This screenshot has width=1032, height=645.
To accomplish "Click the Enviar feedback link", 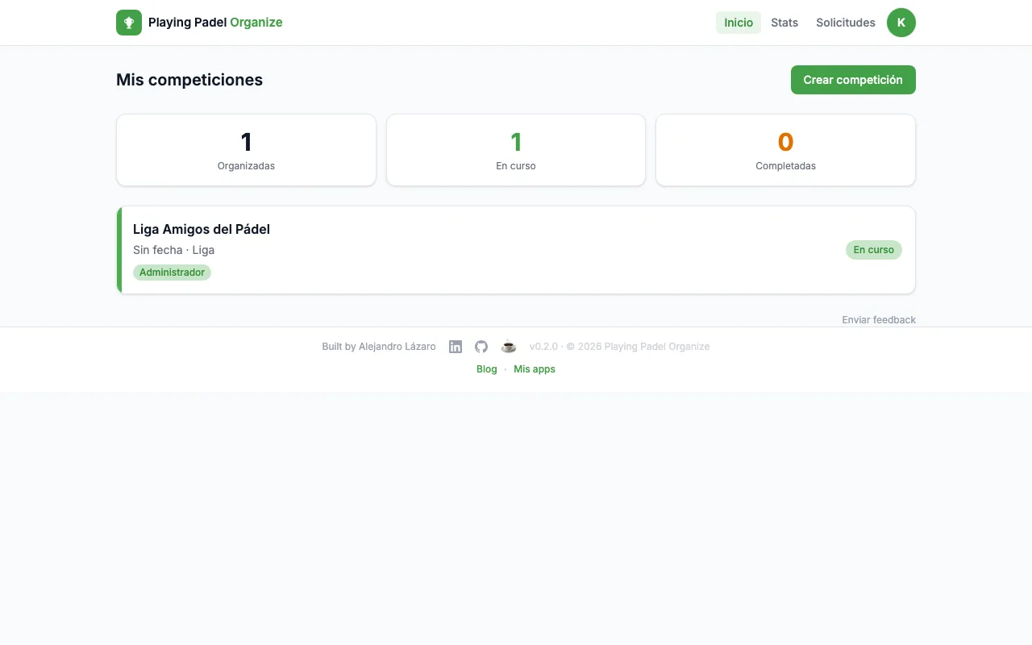I will [879, 320].
